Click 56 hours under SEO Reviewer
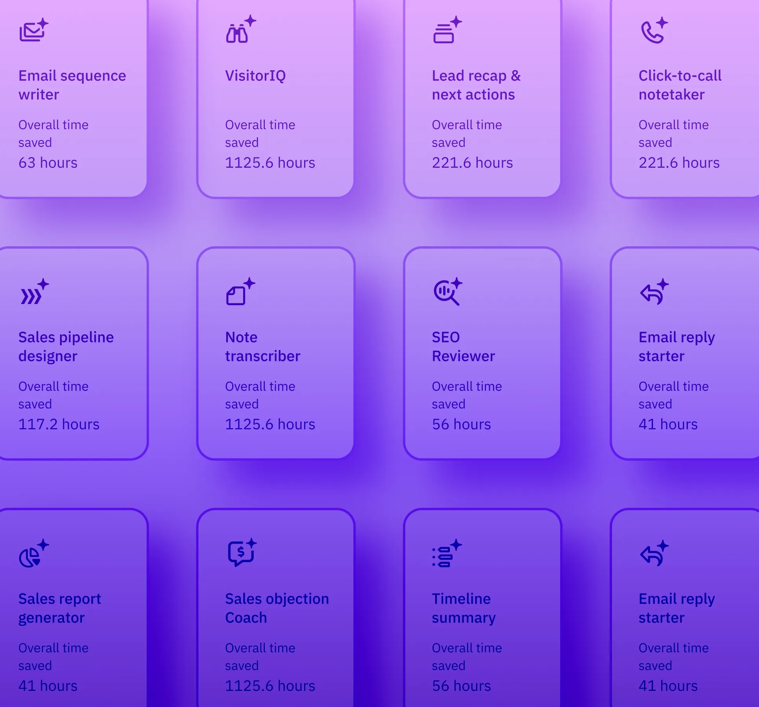 pos(461,424)
